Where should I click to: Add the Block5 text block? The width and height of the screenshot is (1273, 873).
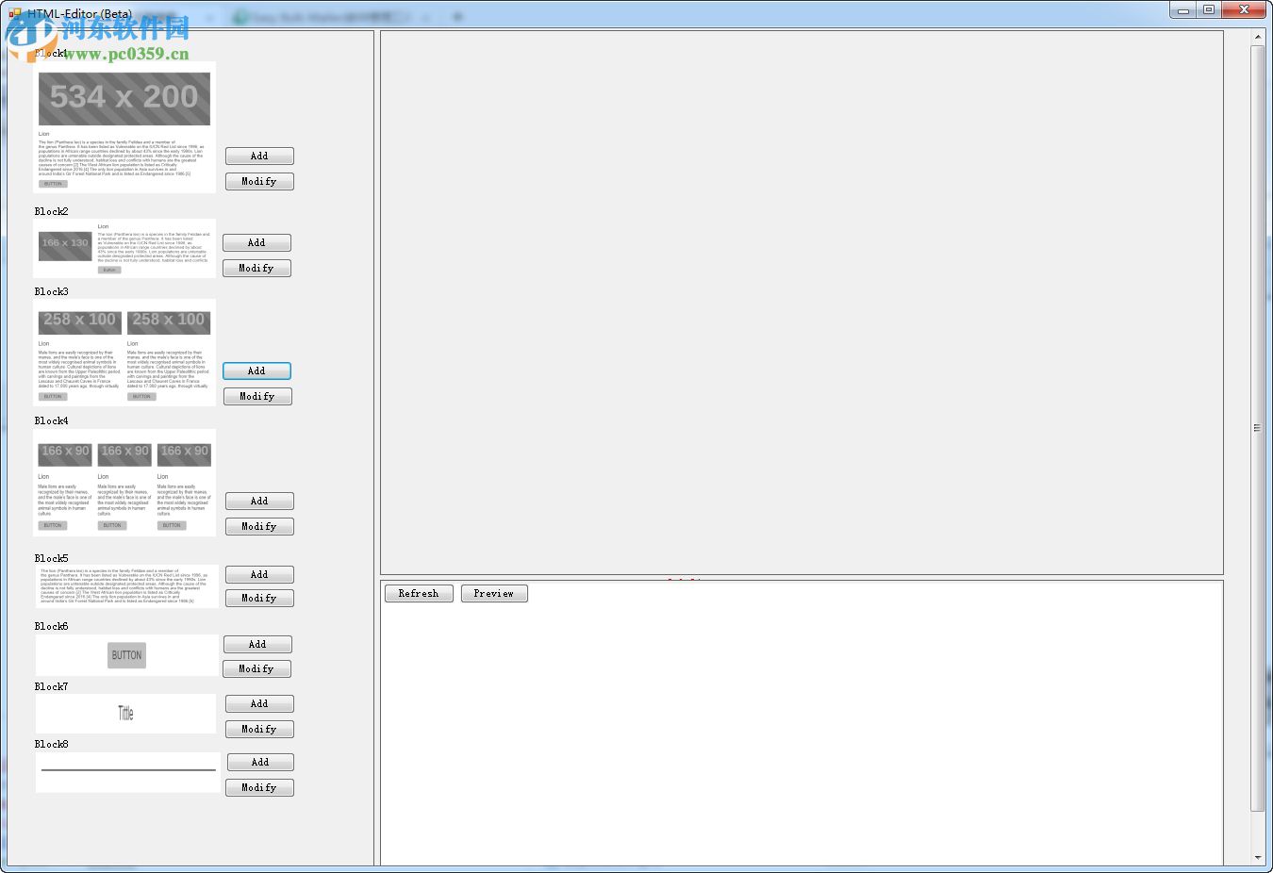click(259, 574)
